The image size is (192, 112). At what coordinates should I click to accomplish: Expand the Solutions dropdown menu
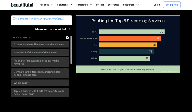(x=64, y=5)
